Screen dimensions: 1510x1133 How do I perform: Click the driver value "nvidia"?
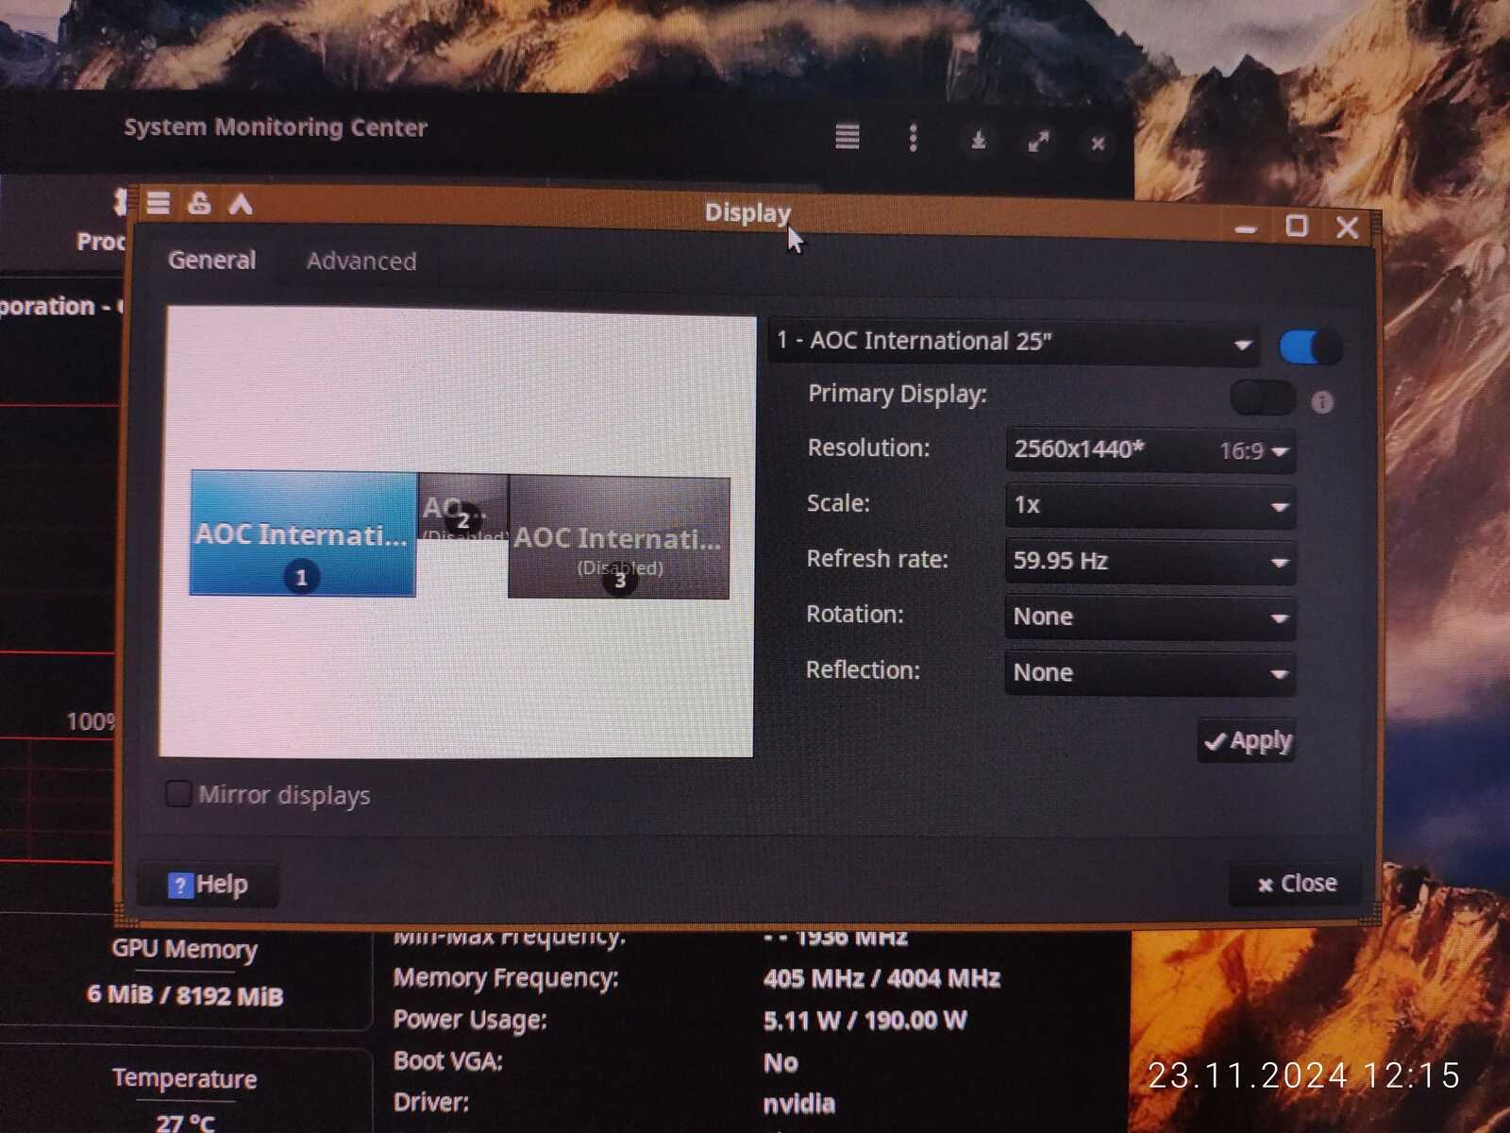799,1103
